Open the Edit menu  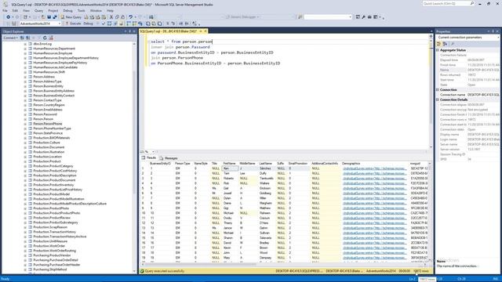(15, 10)
